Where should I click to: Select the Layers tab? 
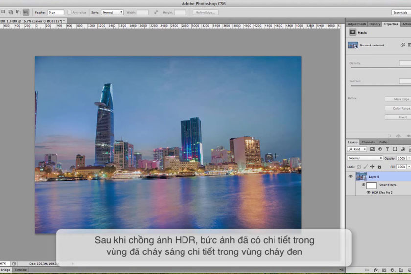click(353, 142)
